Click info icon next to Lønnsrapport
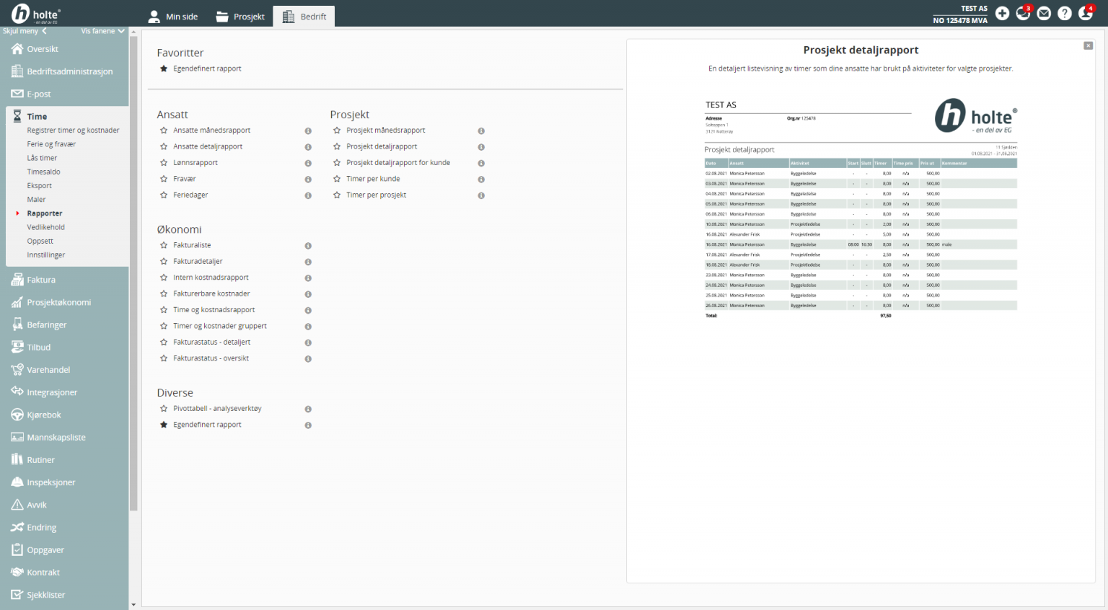The height and width of the screenshot is (610, 1108). click(308, 164)
